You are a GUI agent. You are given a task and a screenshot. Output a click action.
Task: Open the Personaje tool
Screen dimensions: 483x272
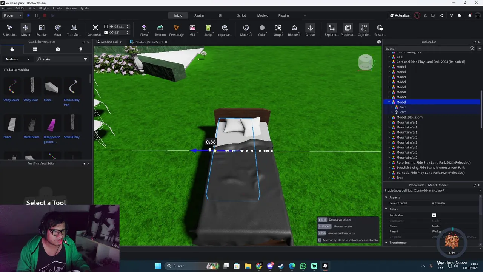pyautogui.click(x=176, y=30)
